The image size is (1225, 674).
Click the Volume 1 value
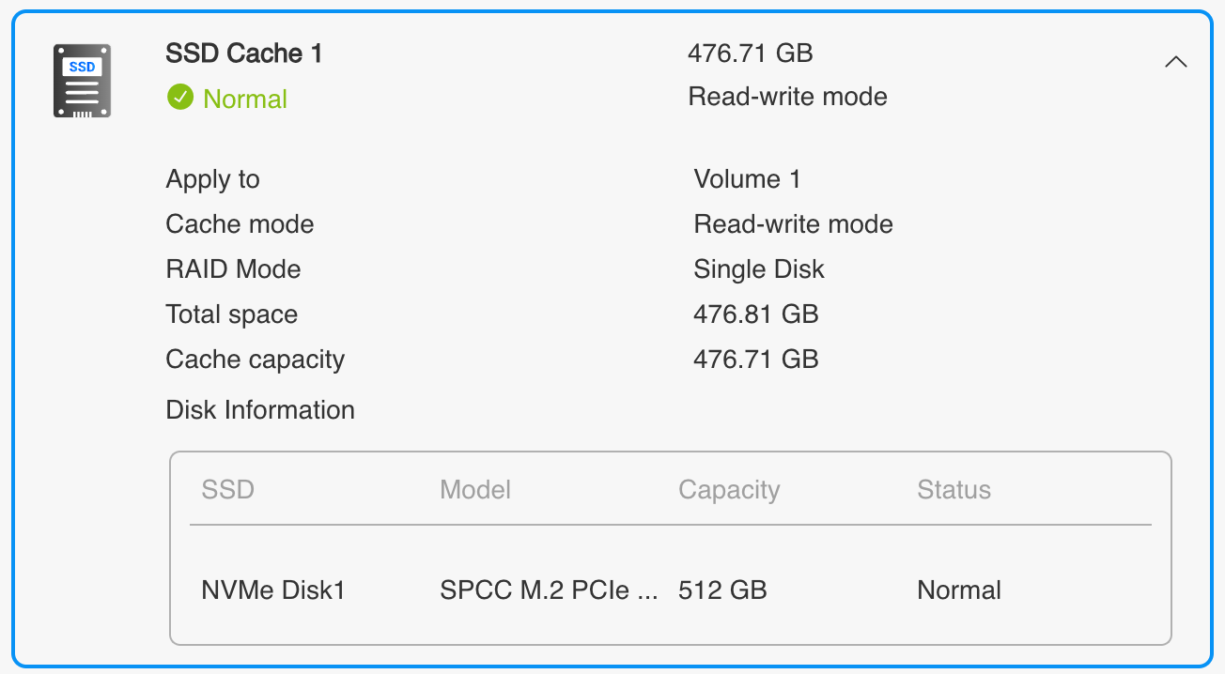(747, 179)
